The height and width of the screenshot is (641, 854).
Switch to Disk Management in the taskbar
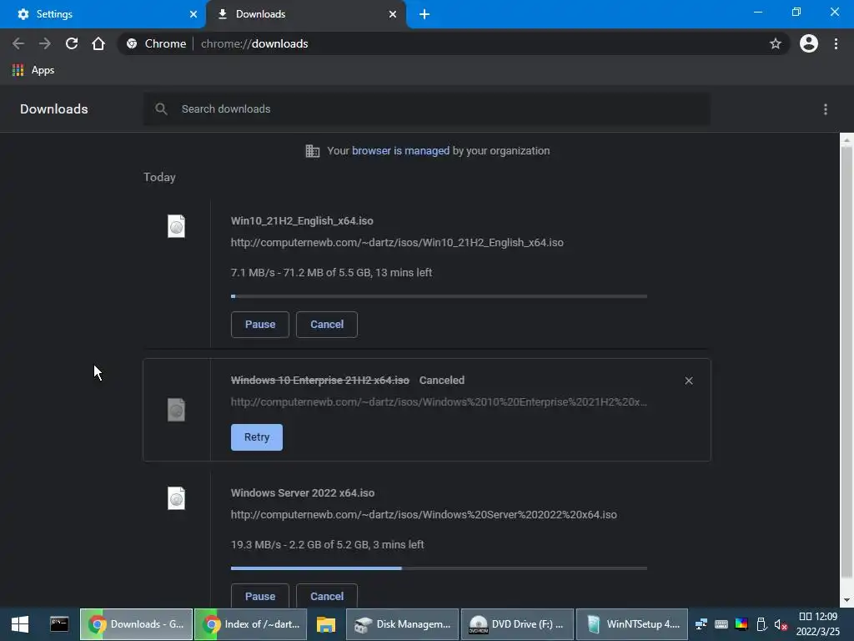click(402, 624)
